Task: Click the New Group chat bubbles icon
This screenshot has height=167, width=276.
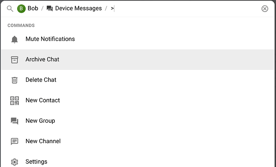Action: point(14,121)
